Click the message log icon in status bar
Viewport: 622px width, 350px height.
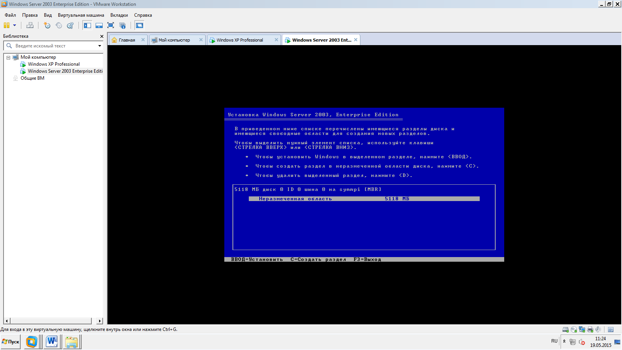(611, 329)
